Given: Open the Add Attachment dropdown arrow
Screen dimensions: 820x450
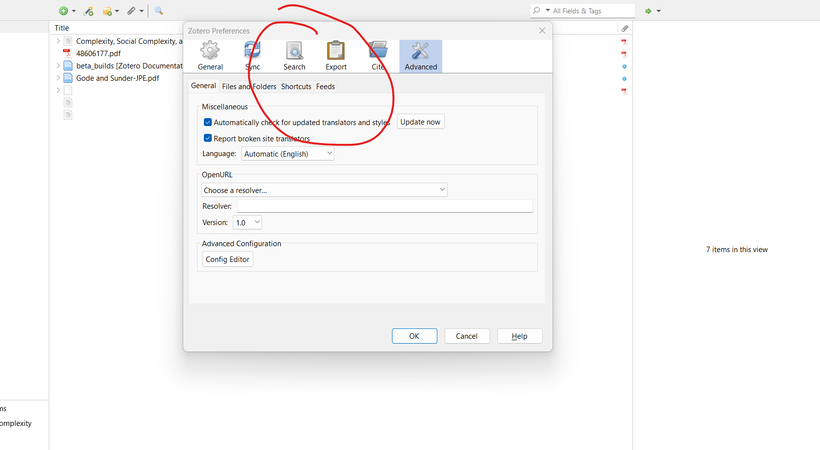Looking at the screenshot, I should click(x=141, y=11).
